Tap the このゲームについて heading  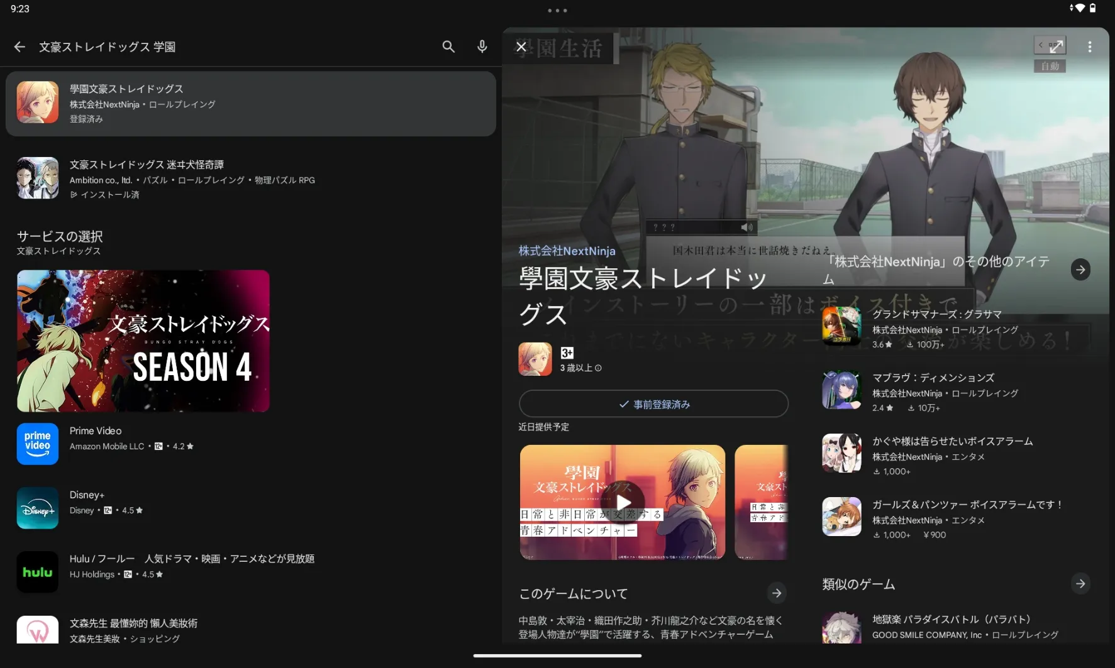pos(574,594)
